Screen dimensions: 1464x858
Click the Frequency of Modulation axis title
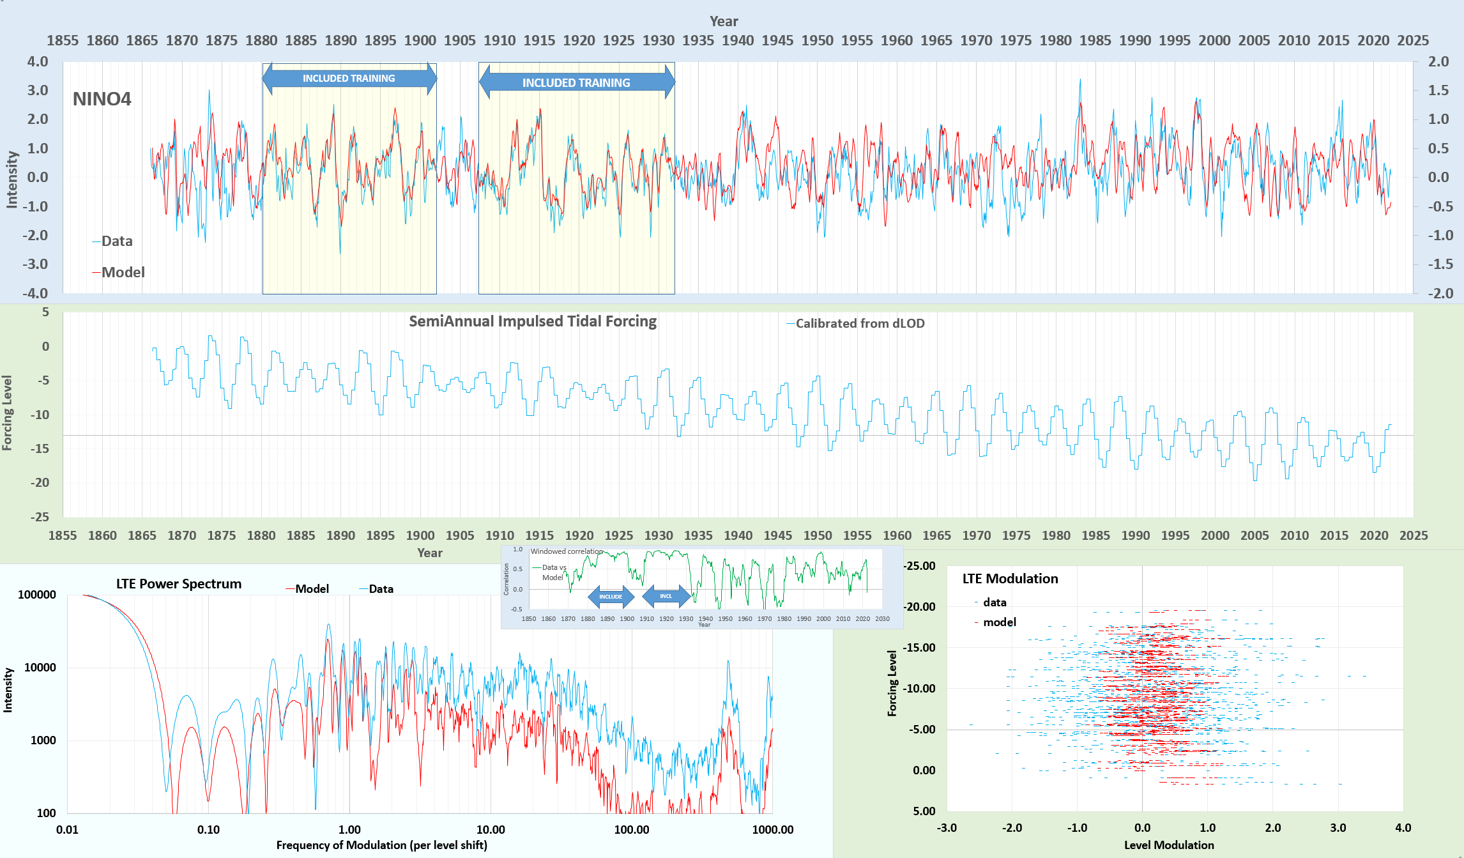[x=381, y=845]
